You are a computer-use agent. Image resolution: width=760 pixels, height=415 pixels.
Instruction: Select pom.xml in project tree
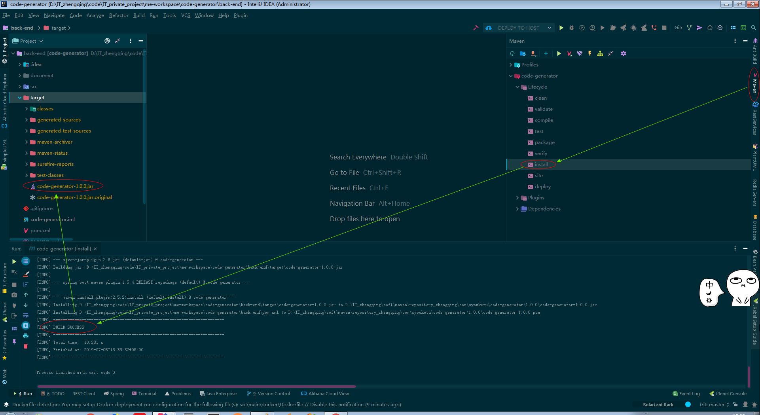pos(40,231)
